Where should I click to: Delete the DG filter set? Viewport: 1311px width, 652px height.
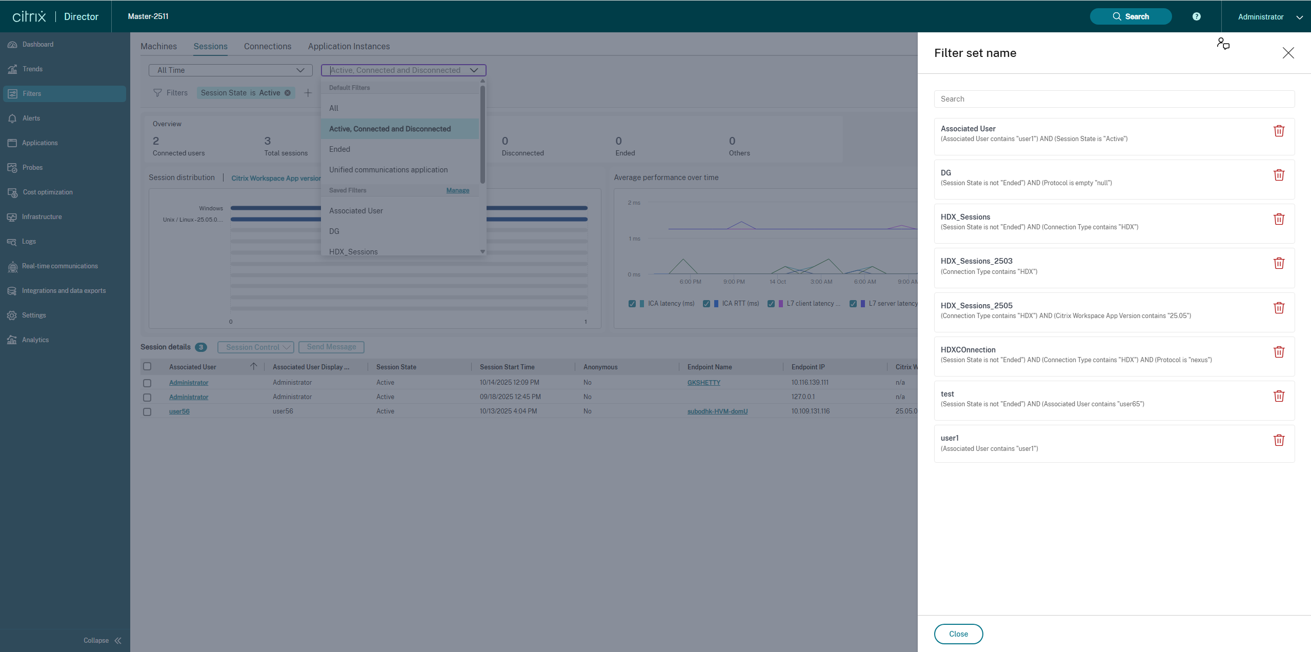1279,175
